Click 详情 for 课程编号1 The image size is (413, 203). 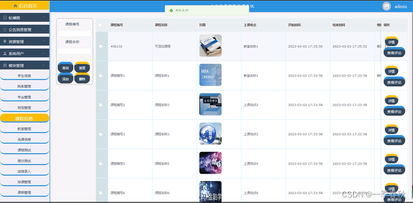point(392,71)
